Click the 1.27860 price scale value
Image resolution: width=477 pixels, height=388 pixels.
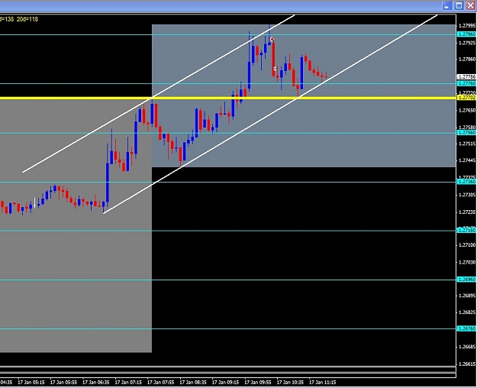tap(467, 59)
